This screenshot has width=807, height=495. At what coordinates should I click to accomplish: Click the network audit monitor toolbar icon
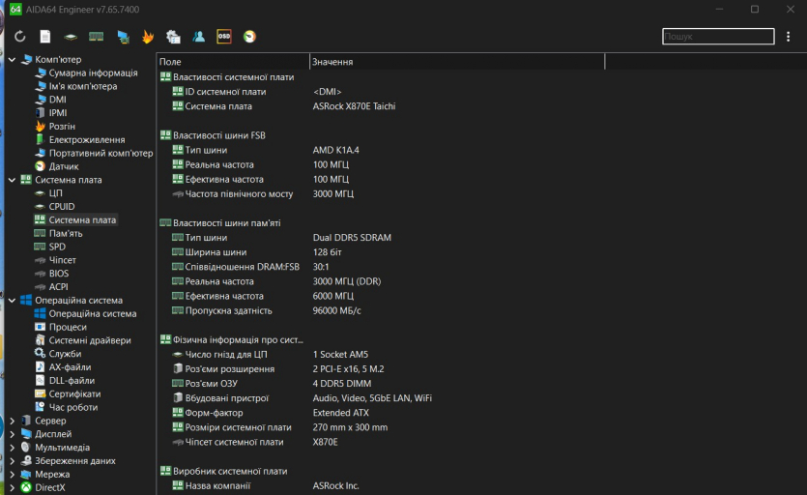(123, 37)
